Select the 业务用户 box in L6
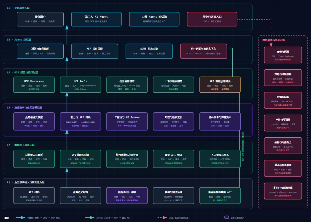This screenshot has height=222, width=311. point(40,19)
